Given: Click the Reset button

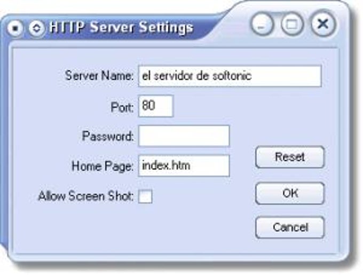Looking at the screenshot, I should (290, 157).
